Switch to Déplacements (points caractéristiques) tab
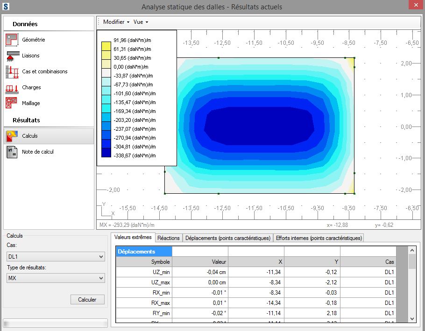 coord(227,238)
